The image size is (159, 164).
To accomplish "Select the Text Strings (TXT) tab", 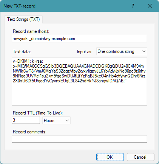I will pyautogui.click(x=23, y=19).
